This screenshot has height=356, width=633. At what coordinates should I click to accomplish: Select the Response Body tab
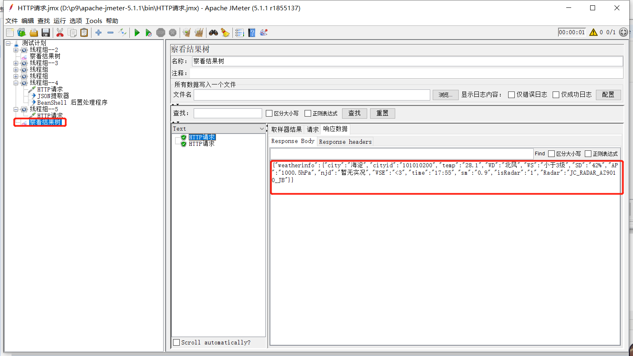[293, 141]
